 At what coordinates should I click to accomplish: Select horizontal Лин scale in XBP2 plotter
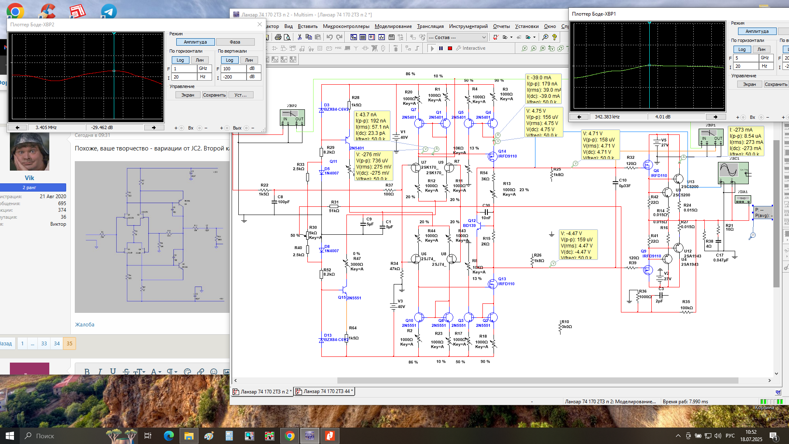click(x=200, y=60)
